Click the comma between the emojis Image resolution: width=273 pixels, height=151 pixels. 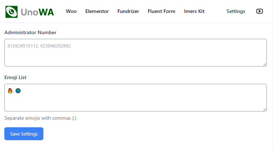point(13,92)
